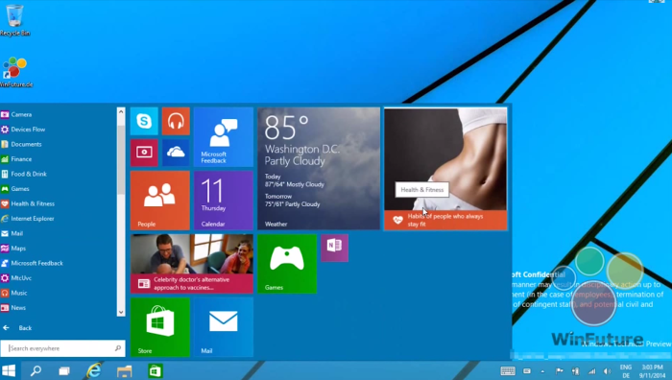Open the Microsoft Feedback tile
Screen dimensions: 672x380
(224, 137)
